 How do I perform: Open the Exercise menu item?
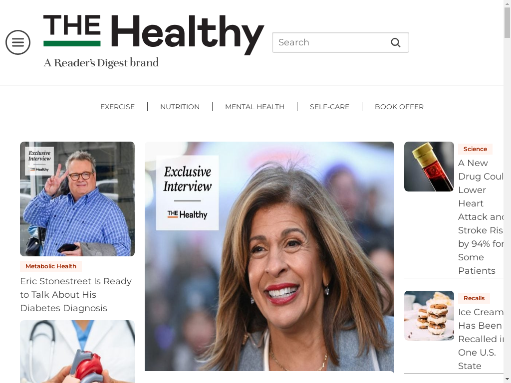pyautogui.click(x=117, y=107)
